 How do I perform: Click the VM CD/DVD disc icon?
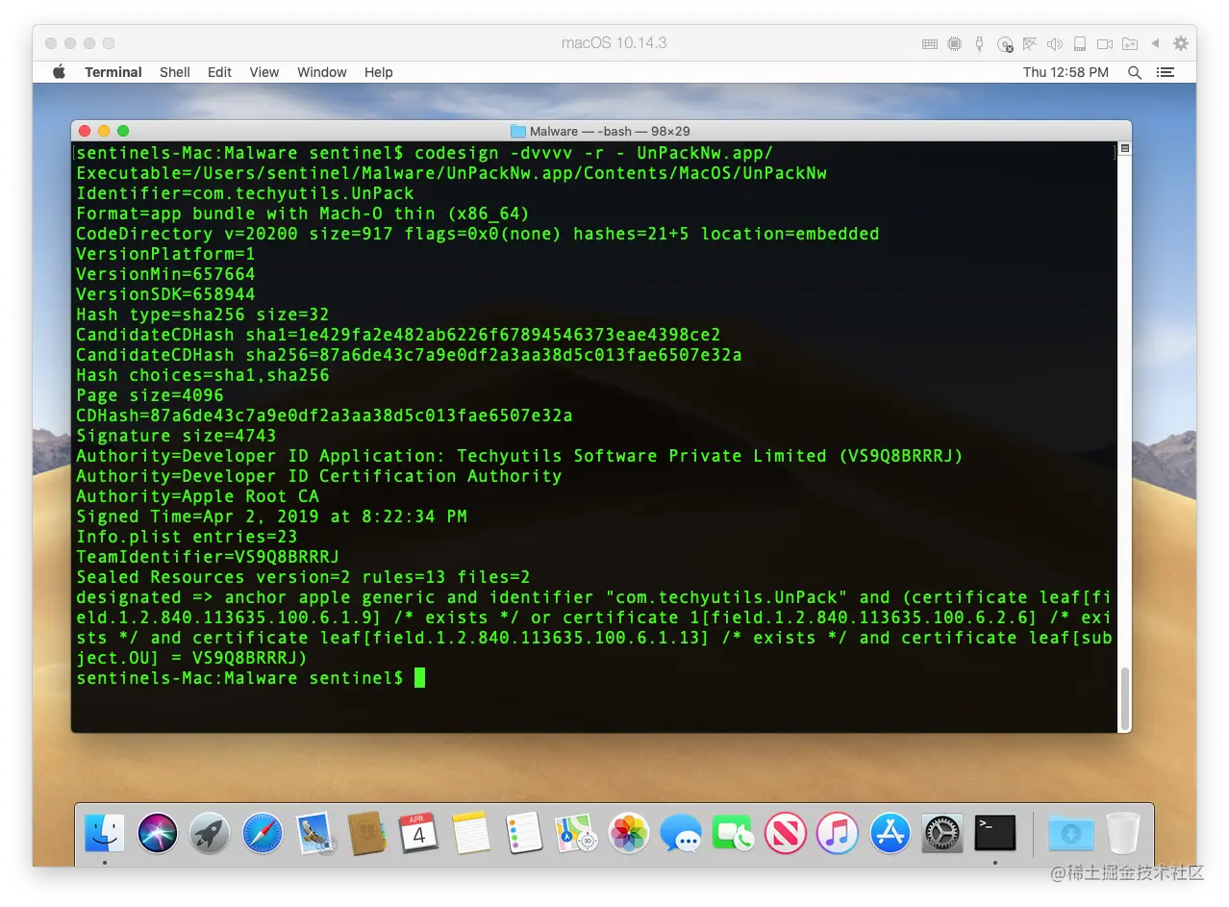[x=1005, y=43]
